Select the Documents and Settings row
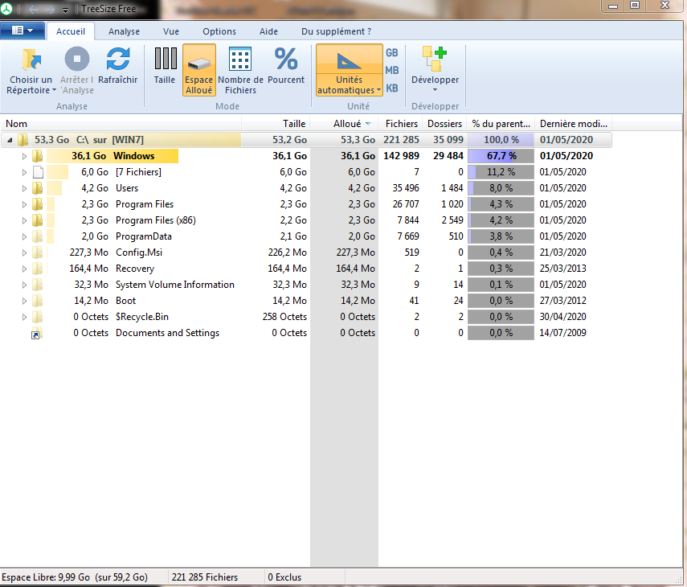This screenshot has width=687, height=587. 306,333
